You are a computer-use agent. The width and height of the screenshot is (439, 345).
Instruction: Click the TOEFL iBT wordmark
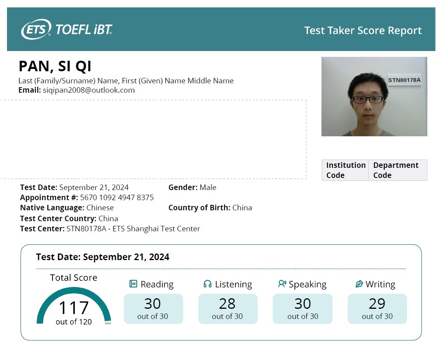pyautogui.click(x=84, y=30)
